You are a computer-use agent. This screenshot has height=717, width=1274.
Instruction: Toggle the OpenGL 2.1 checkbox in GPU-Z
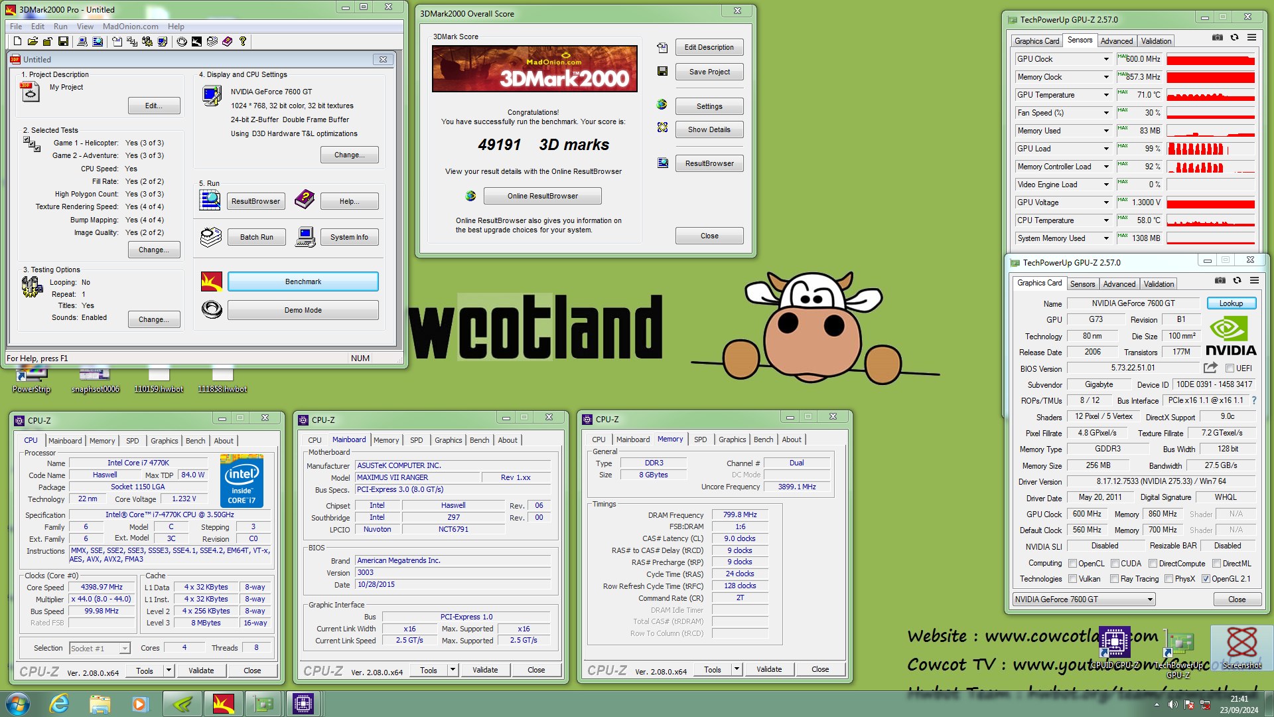point(1206,579)
